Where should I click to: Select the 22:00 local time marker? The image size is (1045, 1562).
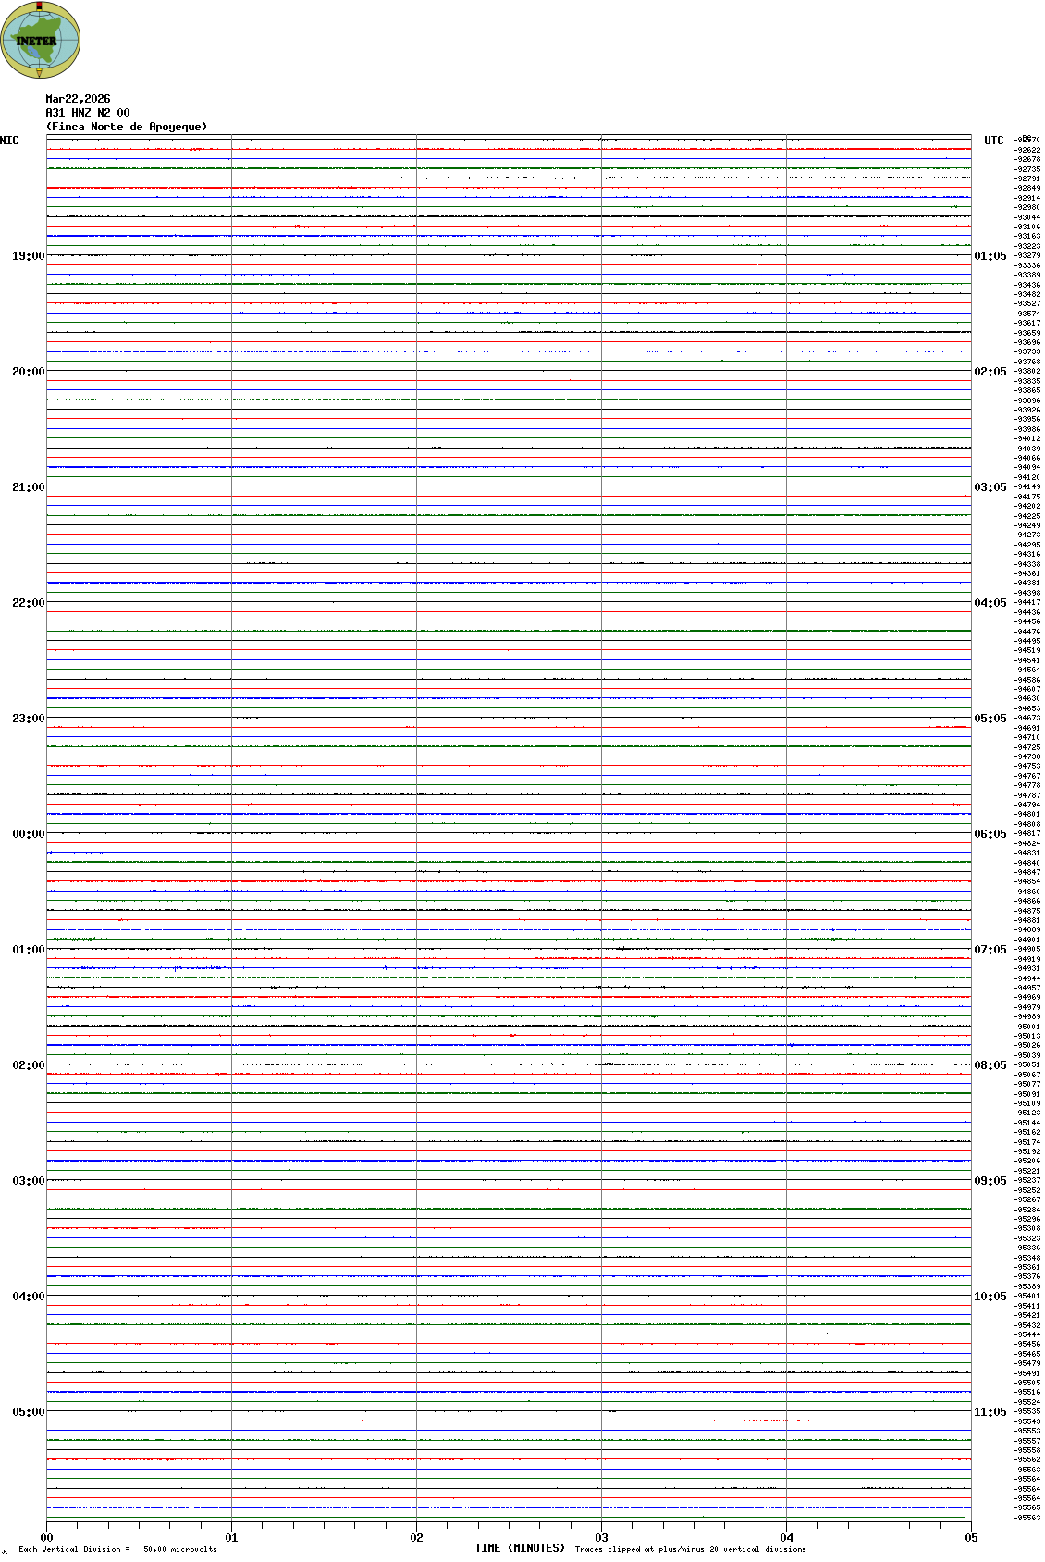point(28,603)
